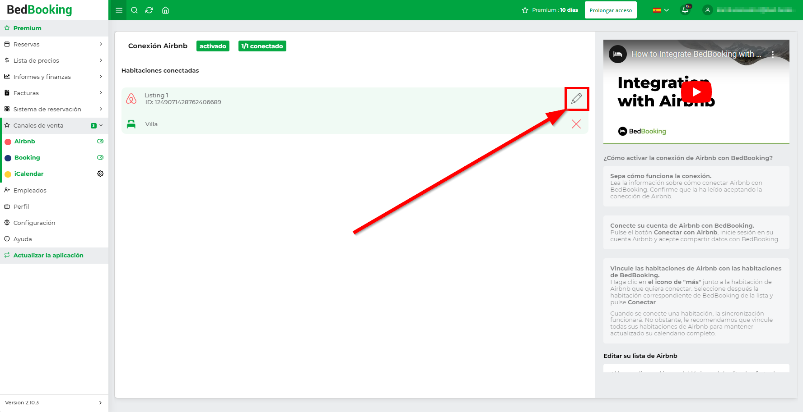Click ¿Cómo activar la conexión de Airbnb question
The width and height of the screenshot is (803, 412).
pos(688,158)
